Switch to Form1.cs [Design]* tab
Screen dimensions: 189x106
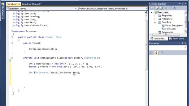coord(31,4)
